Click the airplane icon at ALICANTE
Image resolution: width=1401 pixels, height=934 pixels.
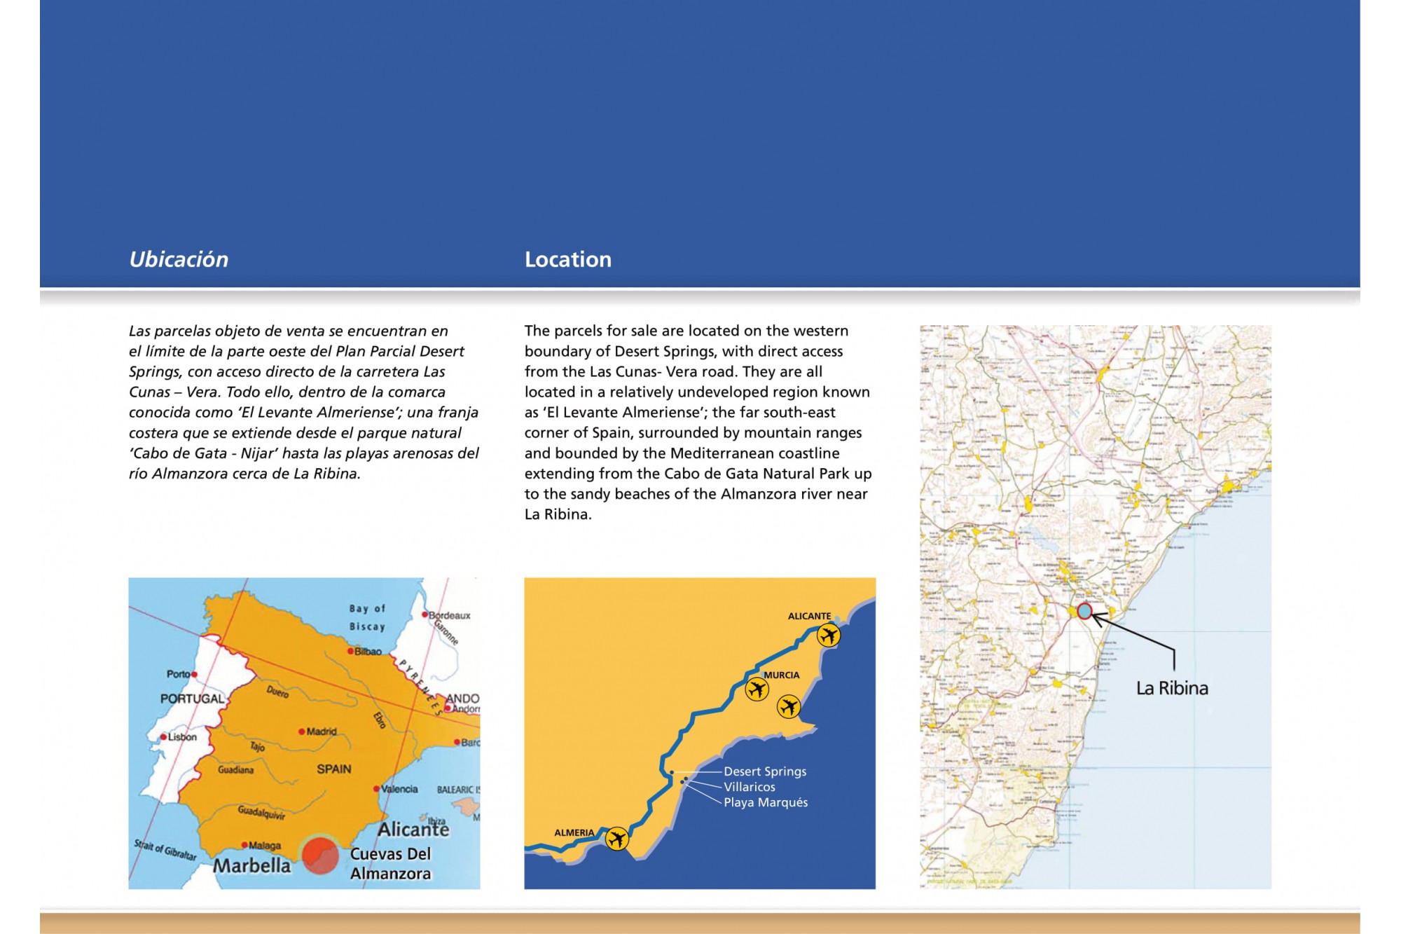point(828,636)
